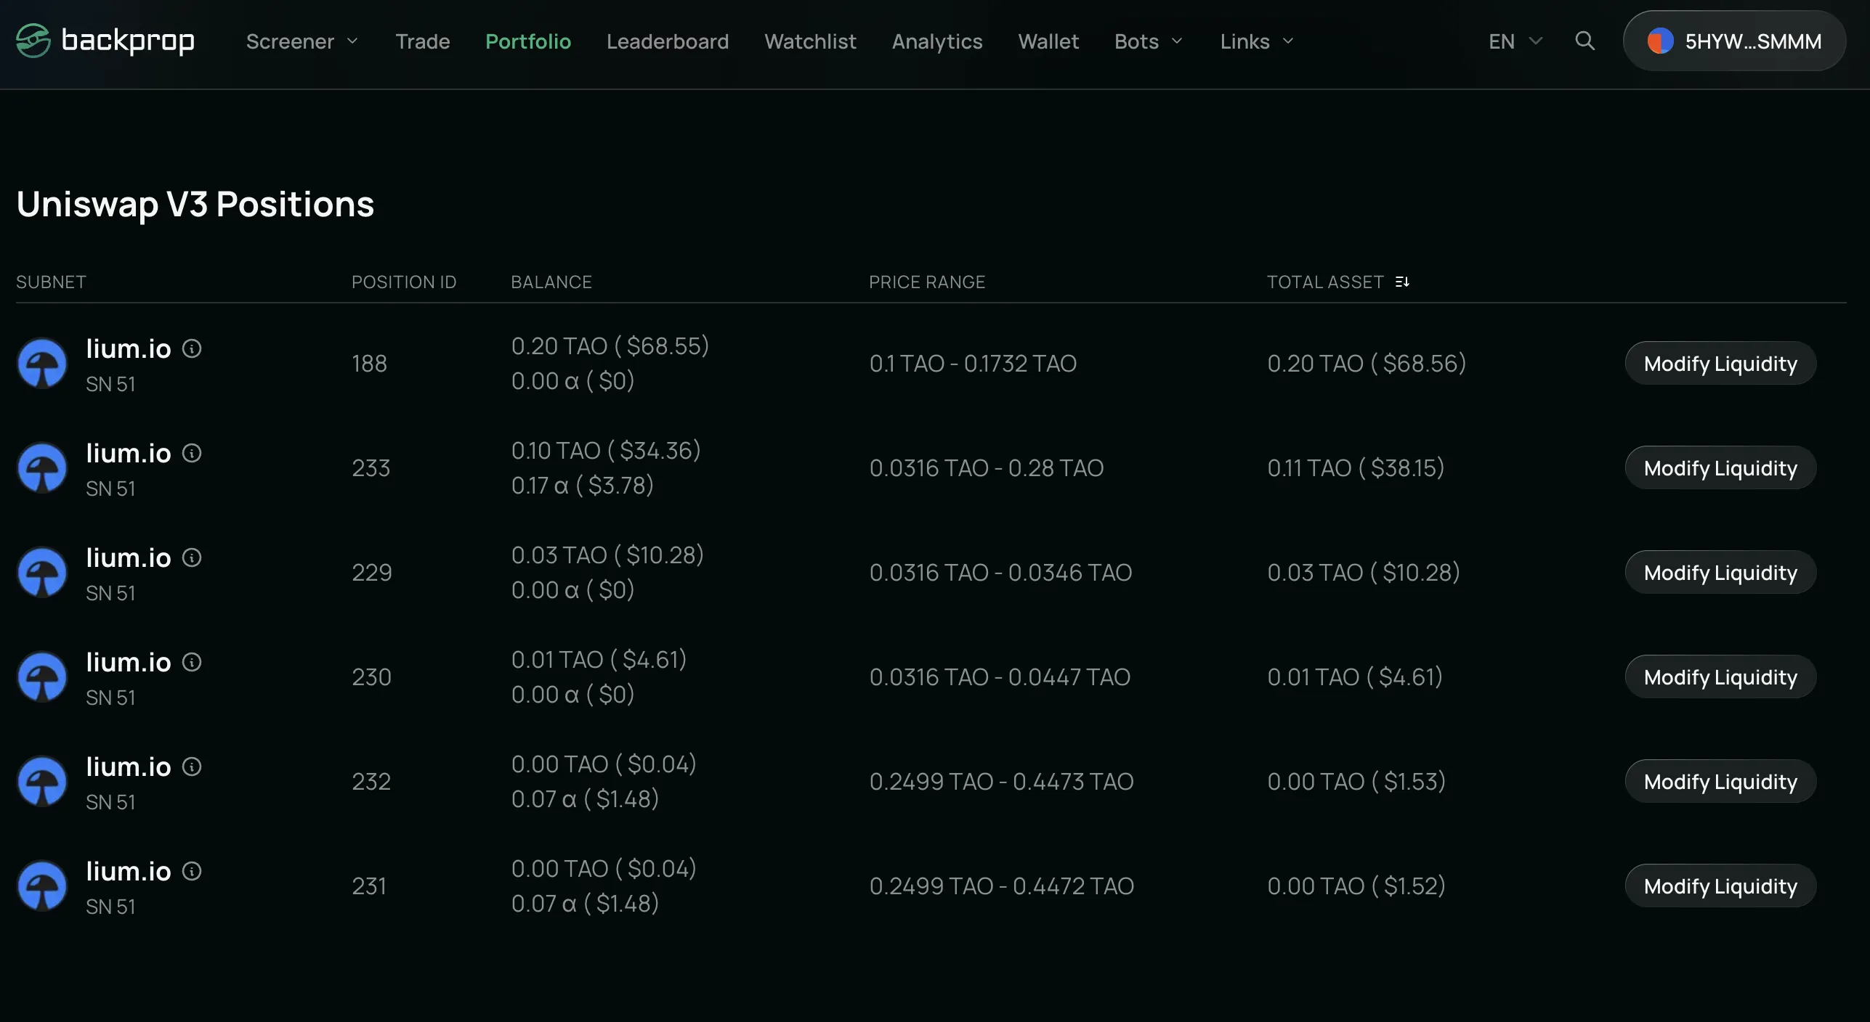Click the Uniswap V3 Positions heading
The image size is (1870, 1022).
coord(195,204)
